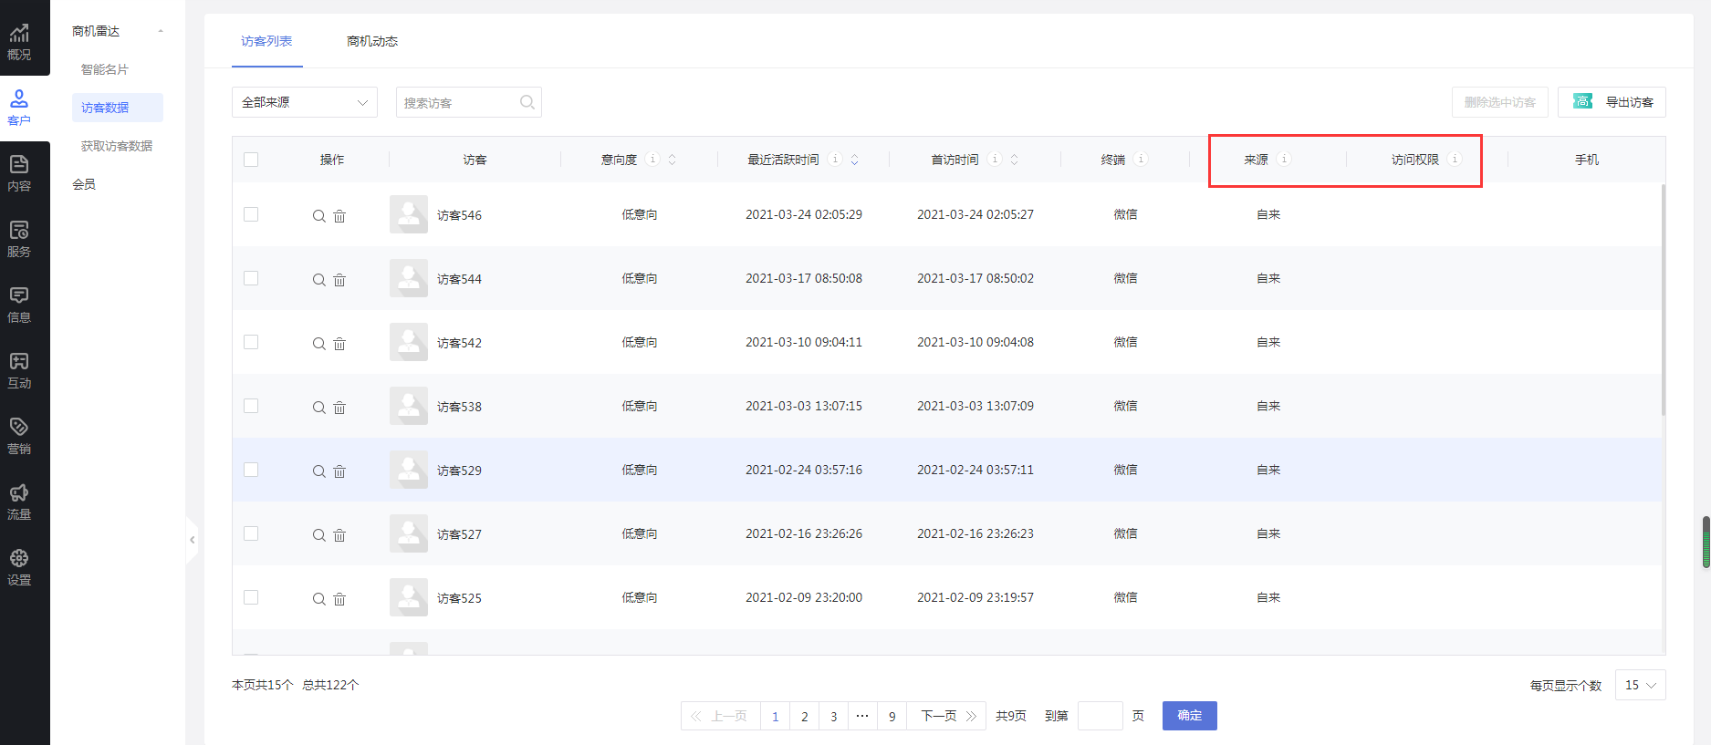The width and height of the screenshot is (1711, 745).
Task: Click the info icon beside 访问权限 header
Action: pyautogui.click(x=1455, y=159)
